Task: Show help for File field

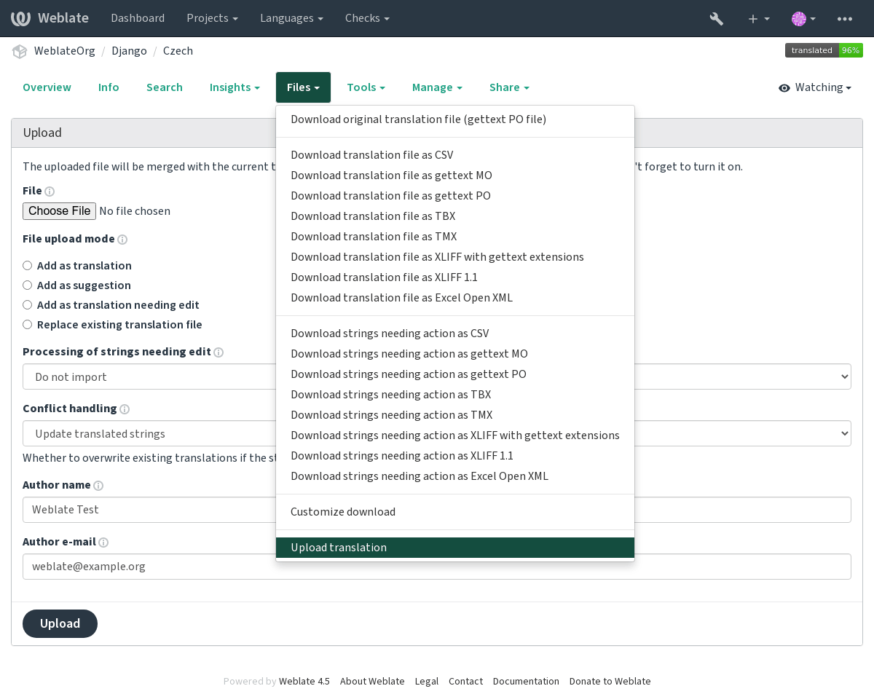Action: 50,192
